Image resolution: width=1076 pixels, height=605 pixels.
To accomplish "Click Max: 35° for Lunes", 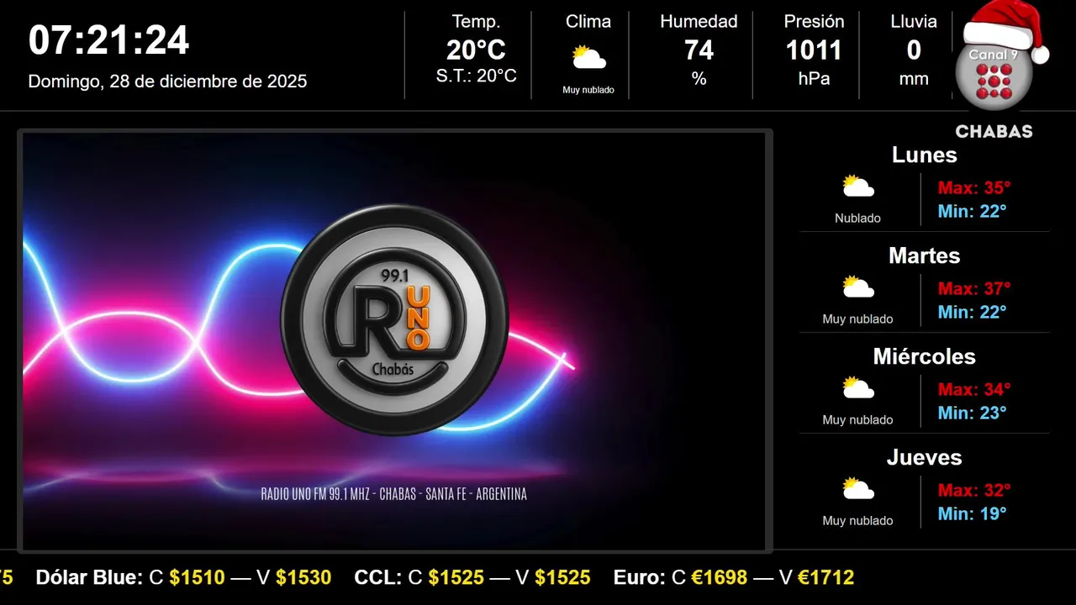I will coord(974,187).
